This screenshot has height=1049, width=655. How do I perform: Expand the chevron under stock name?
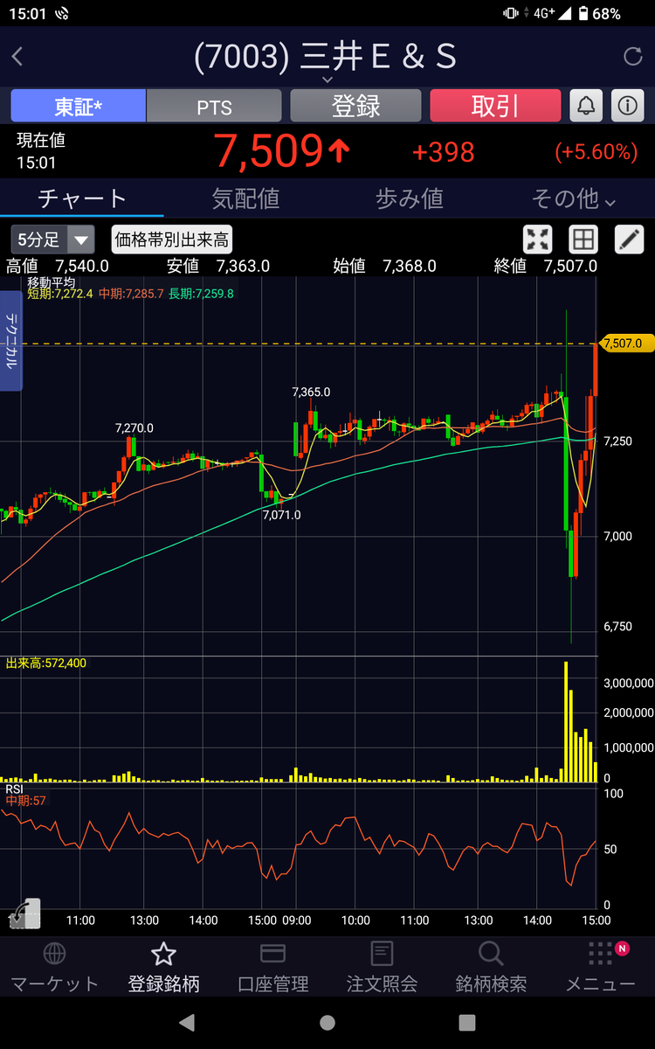pyautogui.click(x=327, y=80)
